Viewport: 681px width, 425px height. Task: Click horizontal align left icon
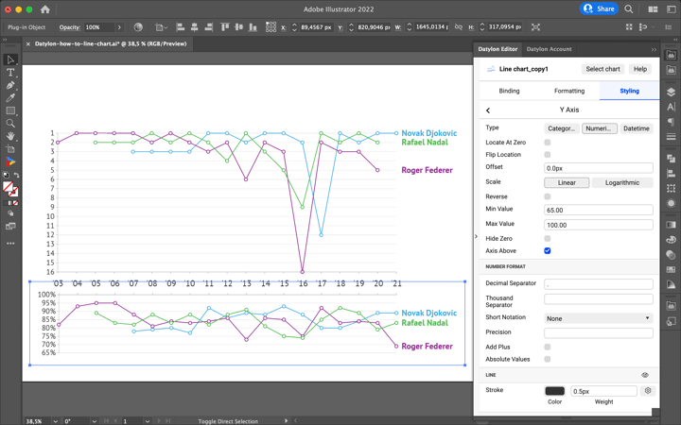181,26
